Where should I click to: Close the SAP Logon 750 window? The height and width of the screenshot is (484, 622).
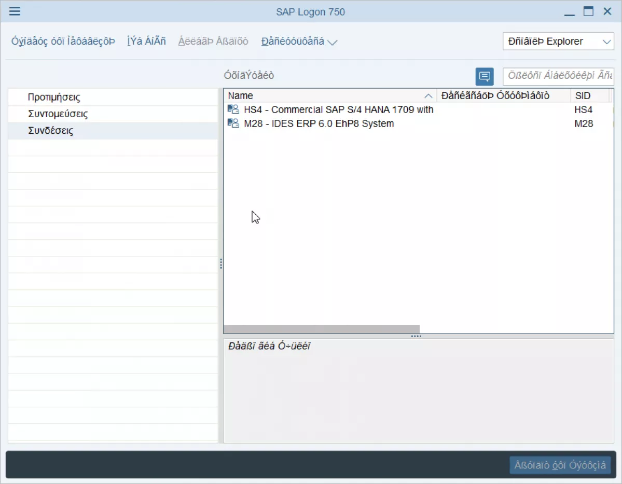click(x=607, y=11)
